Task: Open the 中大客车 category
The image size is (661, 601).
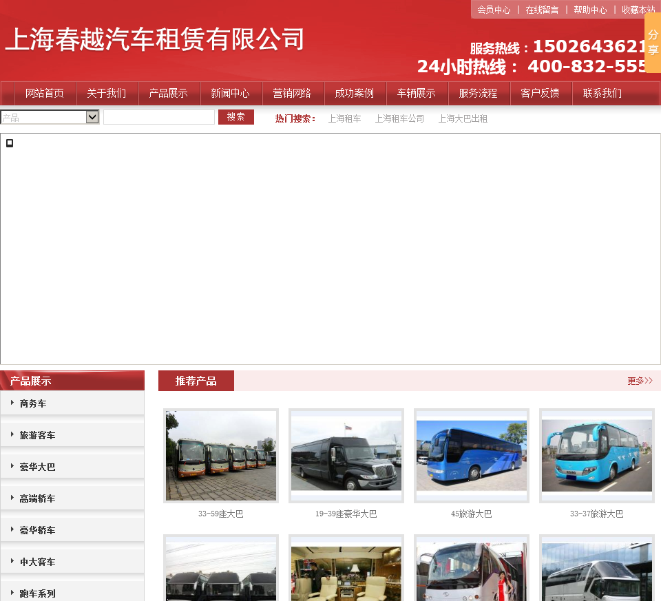Action: point(37,562)
